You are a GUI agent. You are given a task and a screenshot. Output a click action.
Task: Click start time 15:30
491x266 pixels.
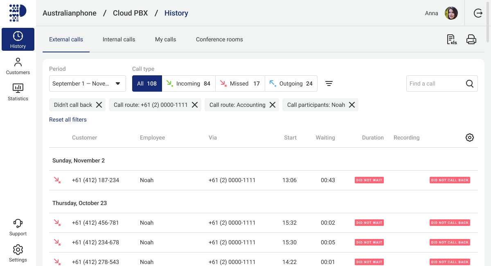click(289, 242)
